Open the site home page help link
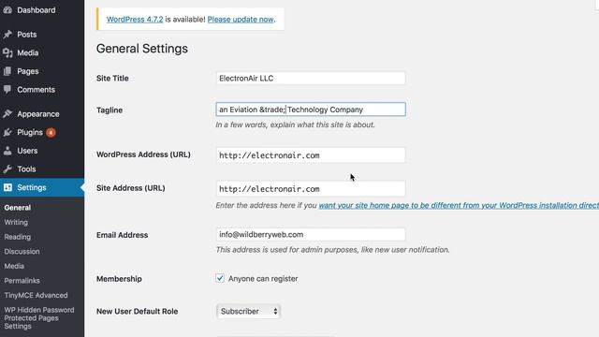The width and height of the screenshot is (599, 337). (x=459, y=205)
